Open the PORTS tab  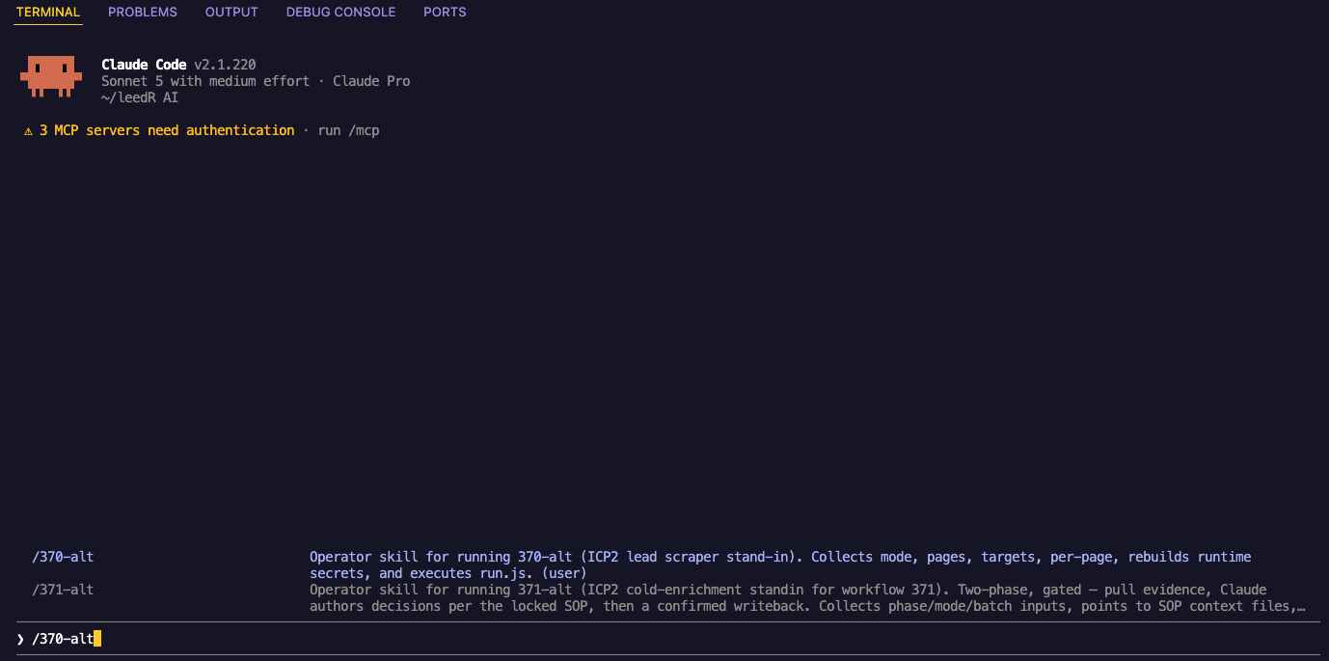pos(445,13)
